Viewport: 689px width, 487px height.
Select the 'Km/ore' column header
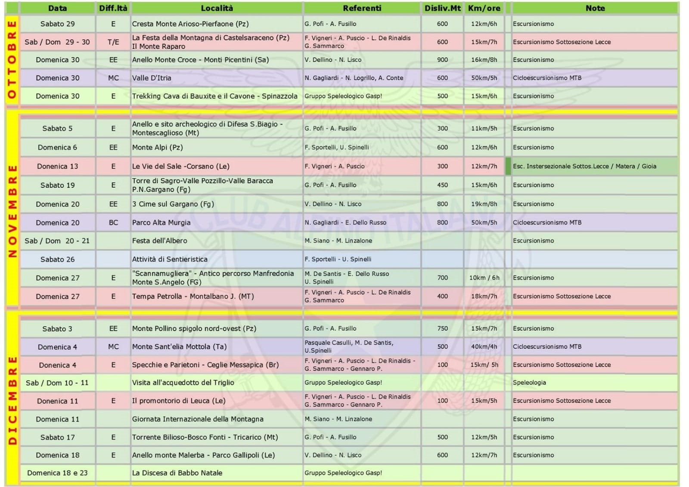click(484, 8)
